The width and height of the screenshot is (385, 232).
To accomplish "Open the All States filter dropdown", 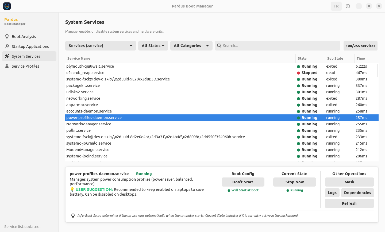I will click(x=153, y=46).
